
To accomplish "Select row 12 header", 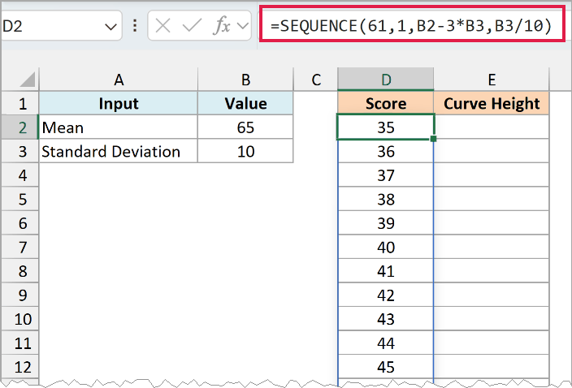I will [20, 367].
